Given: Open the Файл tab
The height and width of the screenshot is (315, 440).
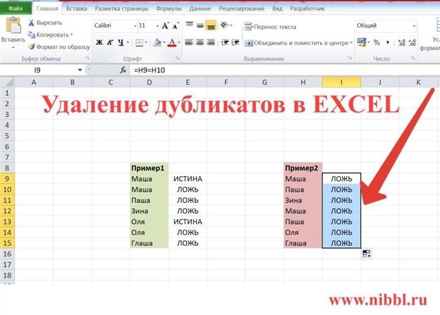Looking at the screenshot, I should click(x=16, y=8).
